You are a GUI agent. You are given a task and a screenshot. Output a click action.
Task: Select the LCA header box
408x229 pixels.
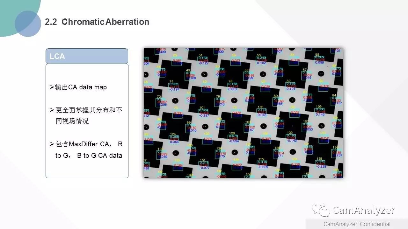[87, 56]
